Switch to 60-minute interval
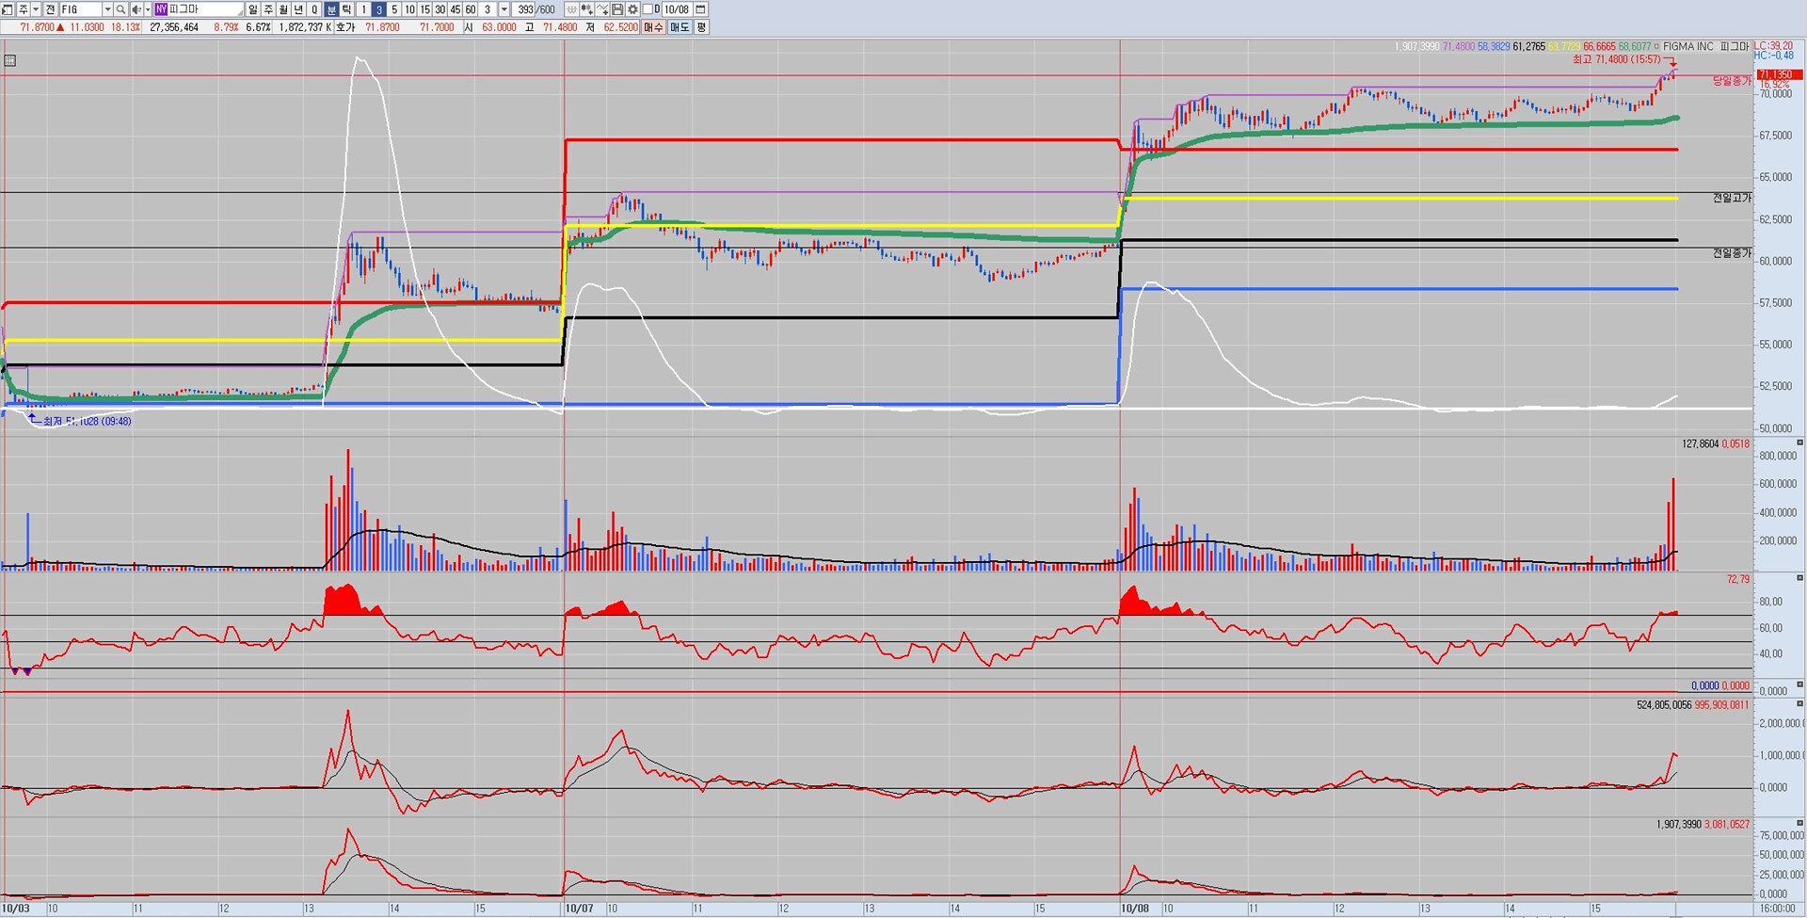This screenshot has height=918, width=1807. tap(471, 9)
